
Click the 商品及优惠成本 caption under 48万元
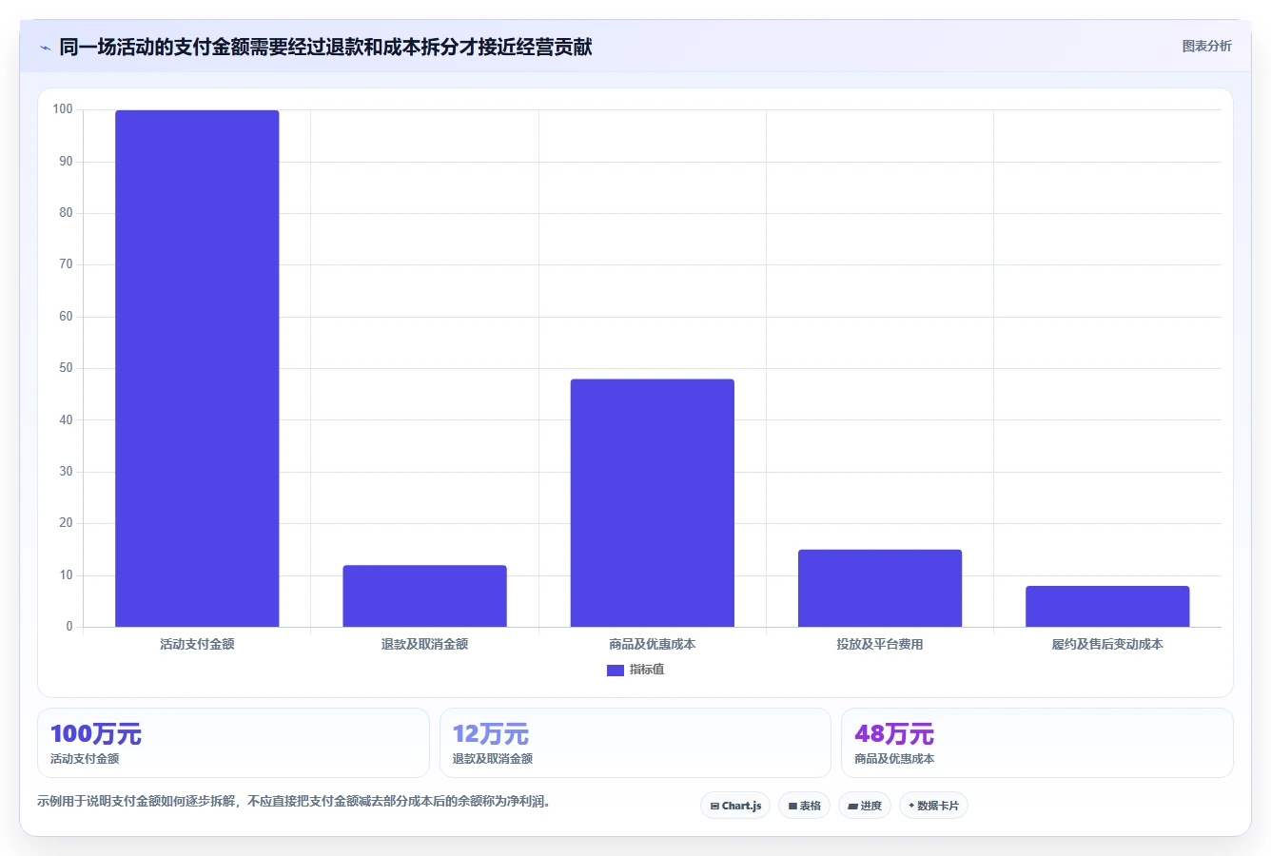[894, 759]
